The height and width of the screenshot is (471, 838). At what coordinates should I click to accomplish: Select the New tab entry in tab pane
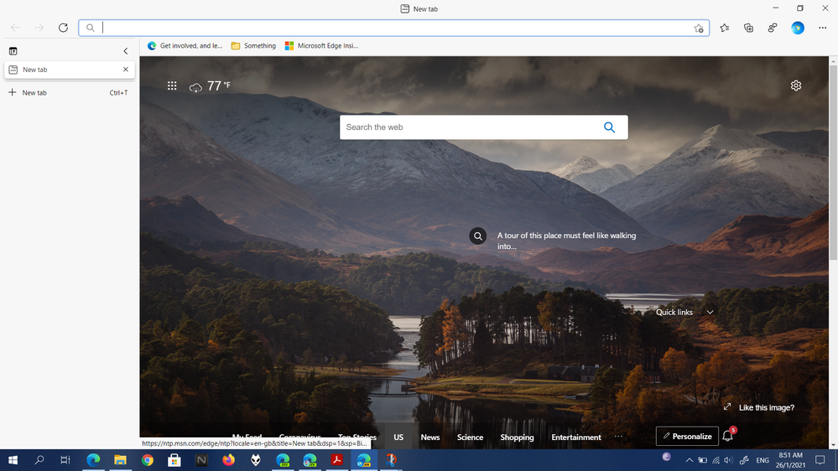coord(69,70)
